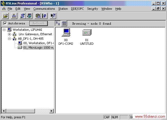The image size is (167, 120).
Task: Toggle the Autobrowse checkbox
Action: pos(5,23)
